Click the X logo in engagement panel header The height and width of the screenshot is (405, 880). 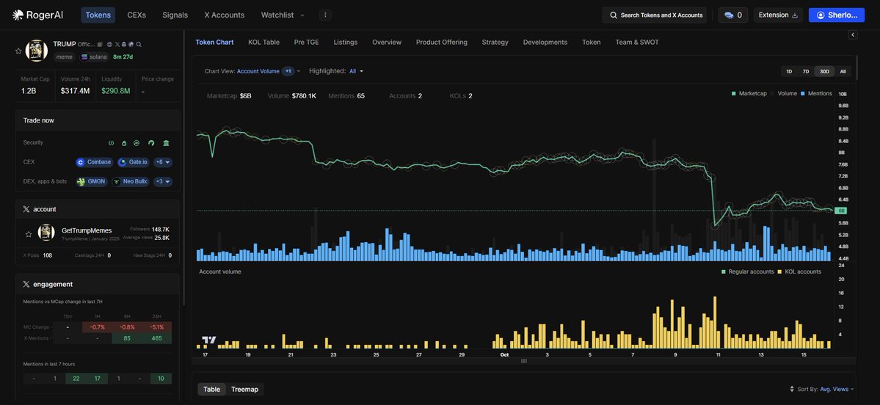point(26,285)
